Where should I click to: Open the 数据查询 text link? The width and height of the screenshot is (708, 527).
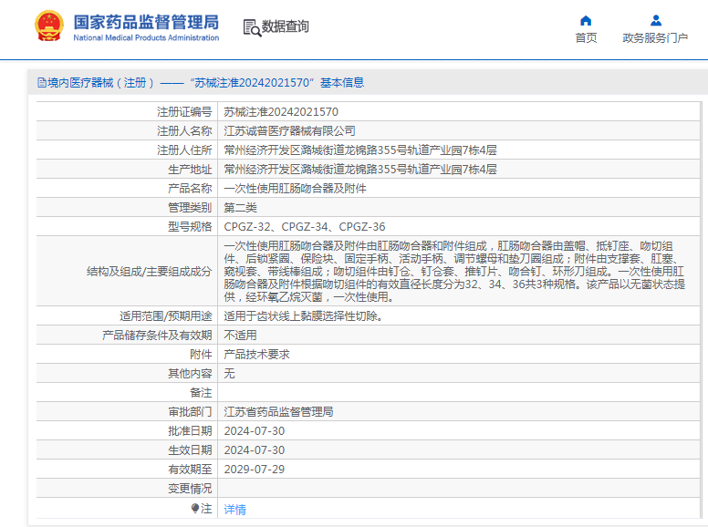pos(286,26)
